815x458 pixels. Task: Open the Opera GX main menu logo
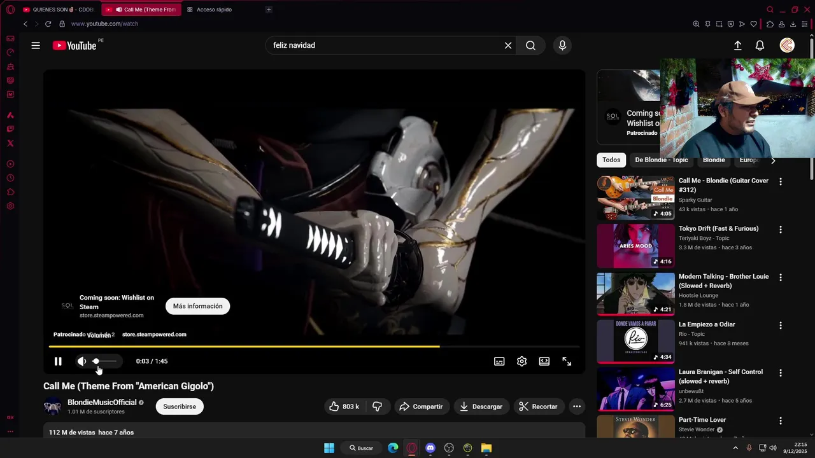click(10, 10)
